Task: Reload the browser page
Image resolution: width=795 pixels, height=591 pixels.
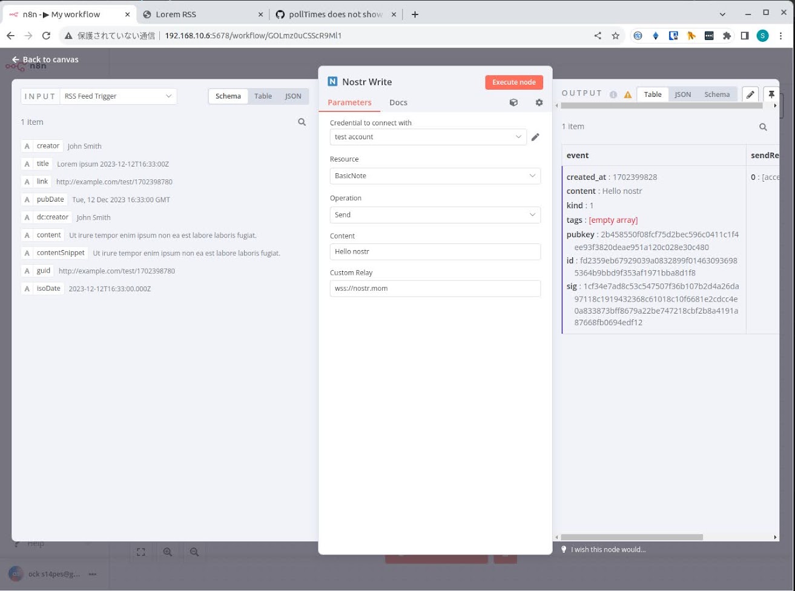Action: click(47, 36)
